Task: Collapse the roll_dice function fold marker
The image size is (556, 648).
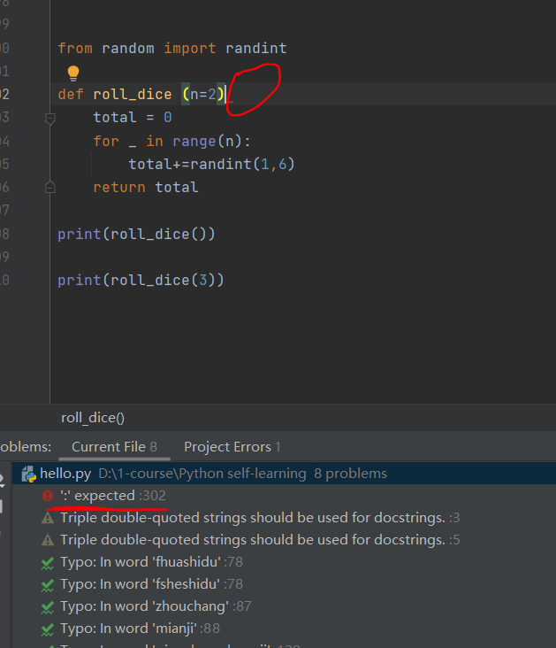Action: coord(50,119)
